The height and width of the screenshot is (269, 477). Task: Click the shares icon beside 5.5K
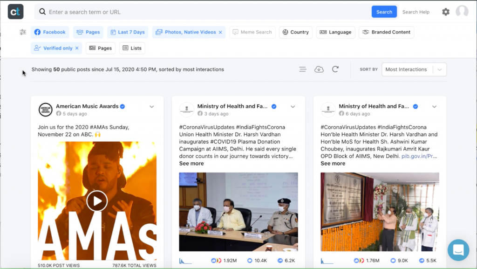coord(422,261)
